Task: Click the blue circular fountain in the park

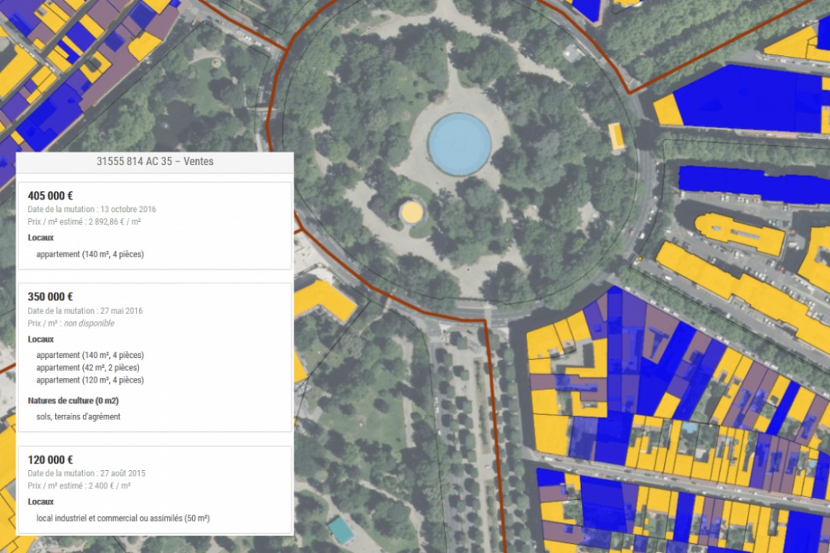Action: point(460,144)
